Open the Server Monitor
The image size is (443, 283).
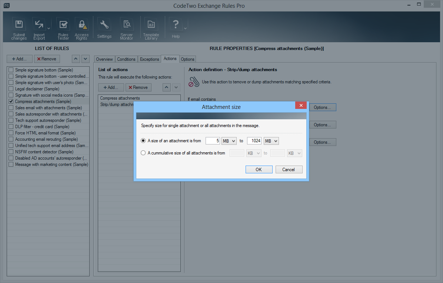(x=127, y=25)
